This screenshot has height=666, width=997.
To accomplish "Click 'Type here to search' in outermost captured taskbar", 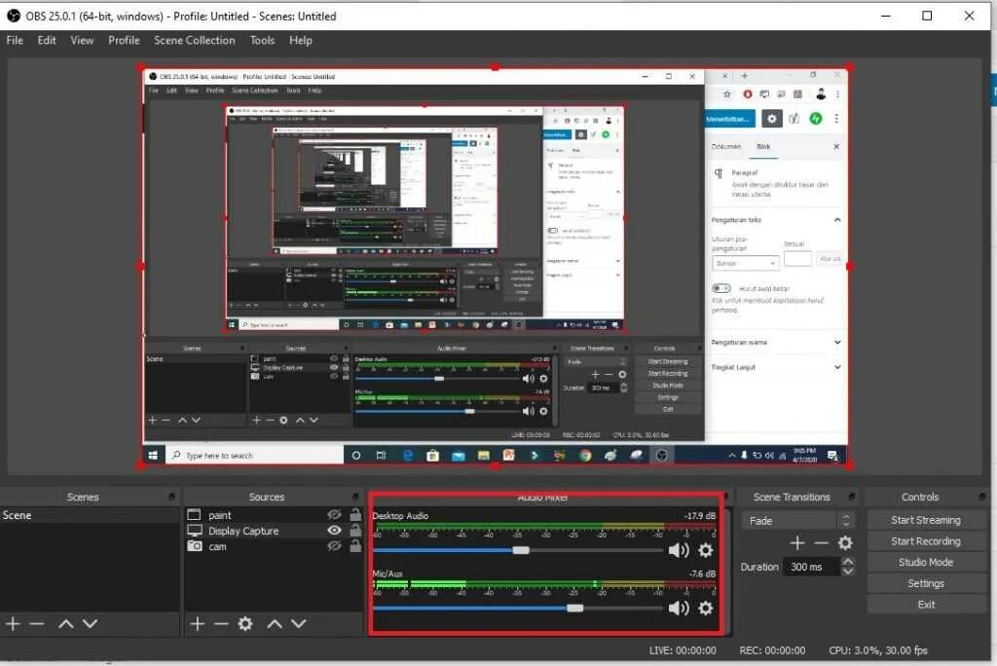I will pyautogui.click(x=254, y=456).
